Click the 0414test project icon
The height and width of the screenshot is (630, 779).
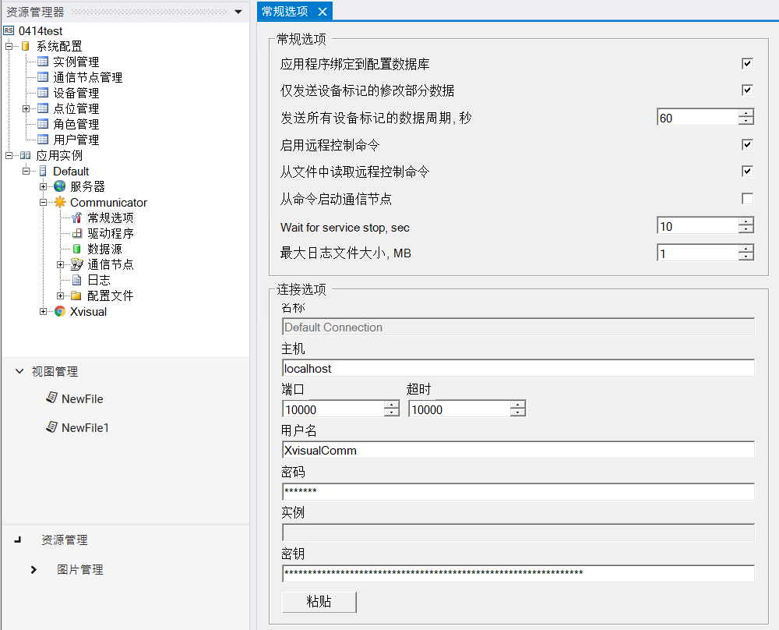9,31
